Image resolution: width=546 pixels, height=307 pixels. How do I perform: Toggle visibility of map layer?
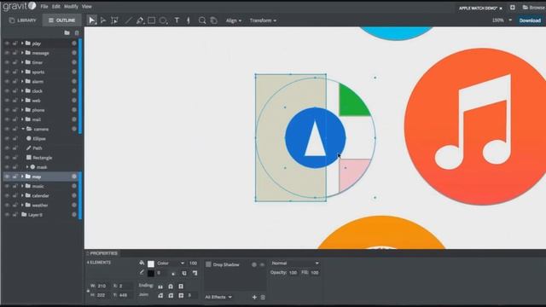[x=7, y=177]
